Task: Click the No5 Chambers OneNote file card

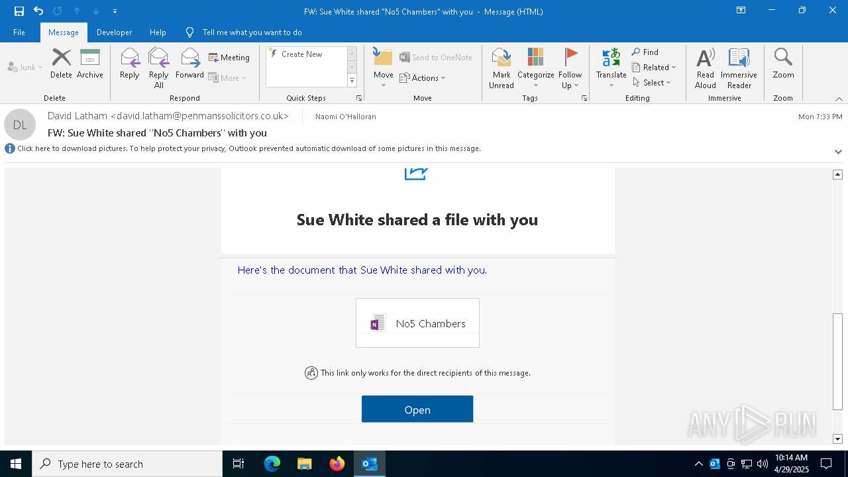Action: point(417,323)
